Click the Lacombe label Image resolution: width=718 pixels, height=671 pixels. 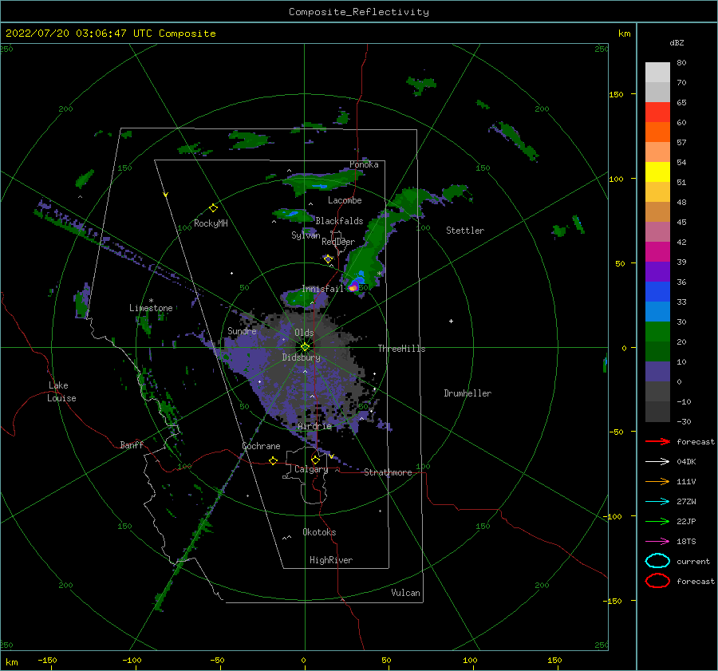(345, 200)
